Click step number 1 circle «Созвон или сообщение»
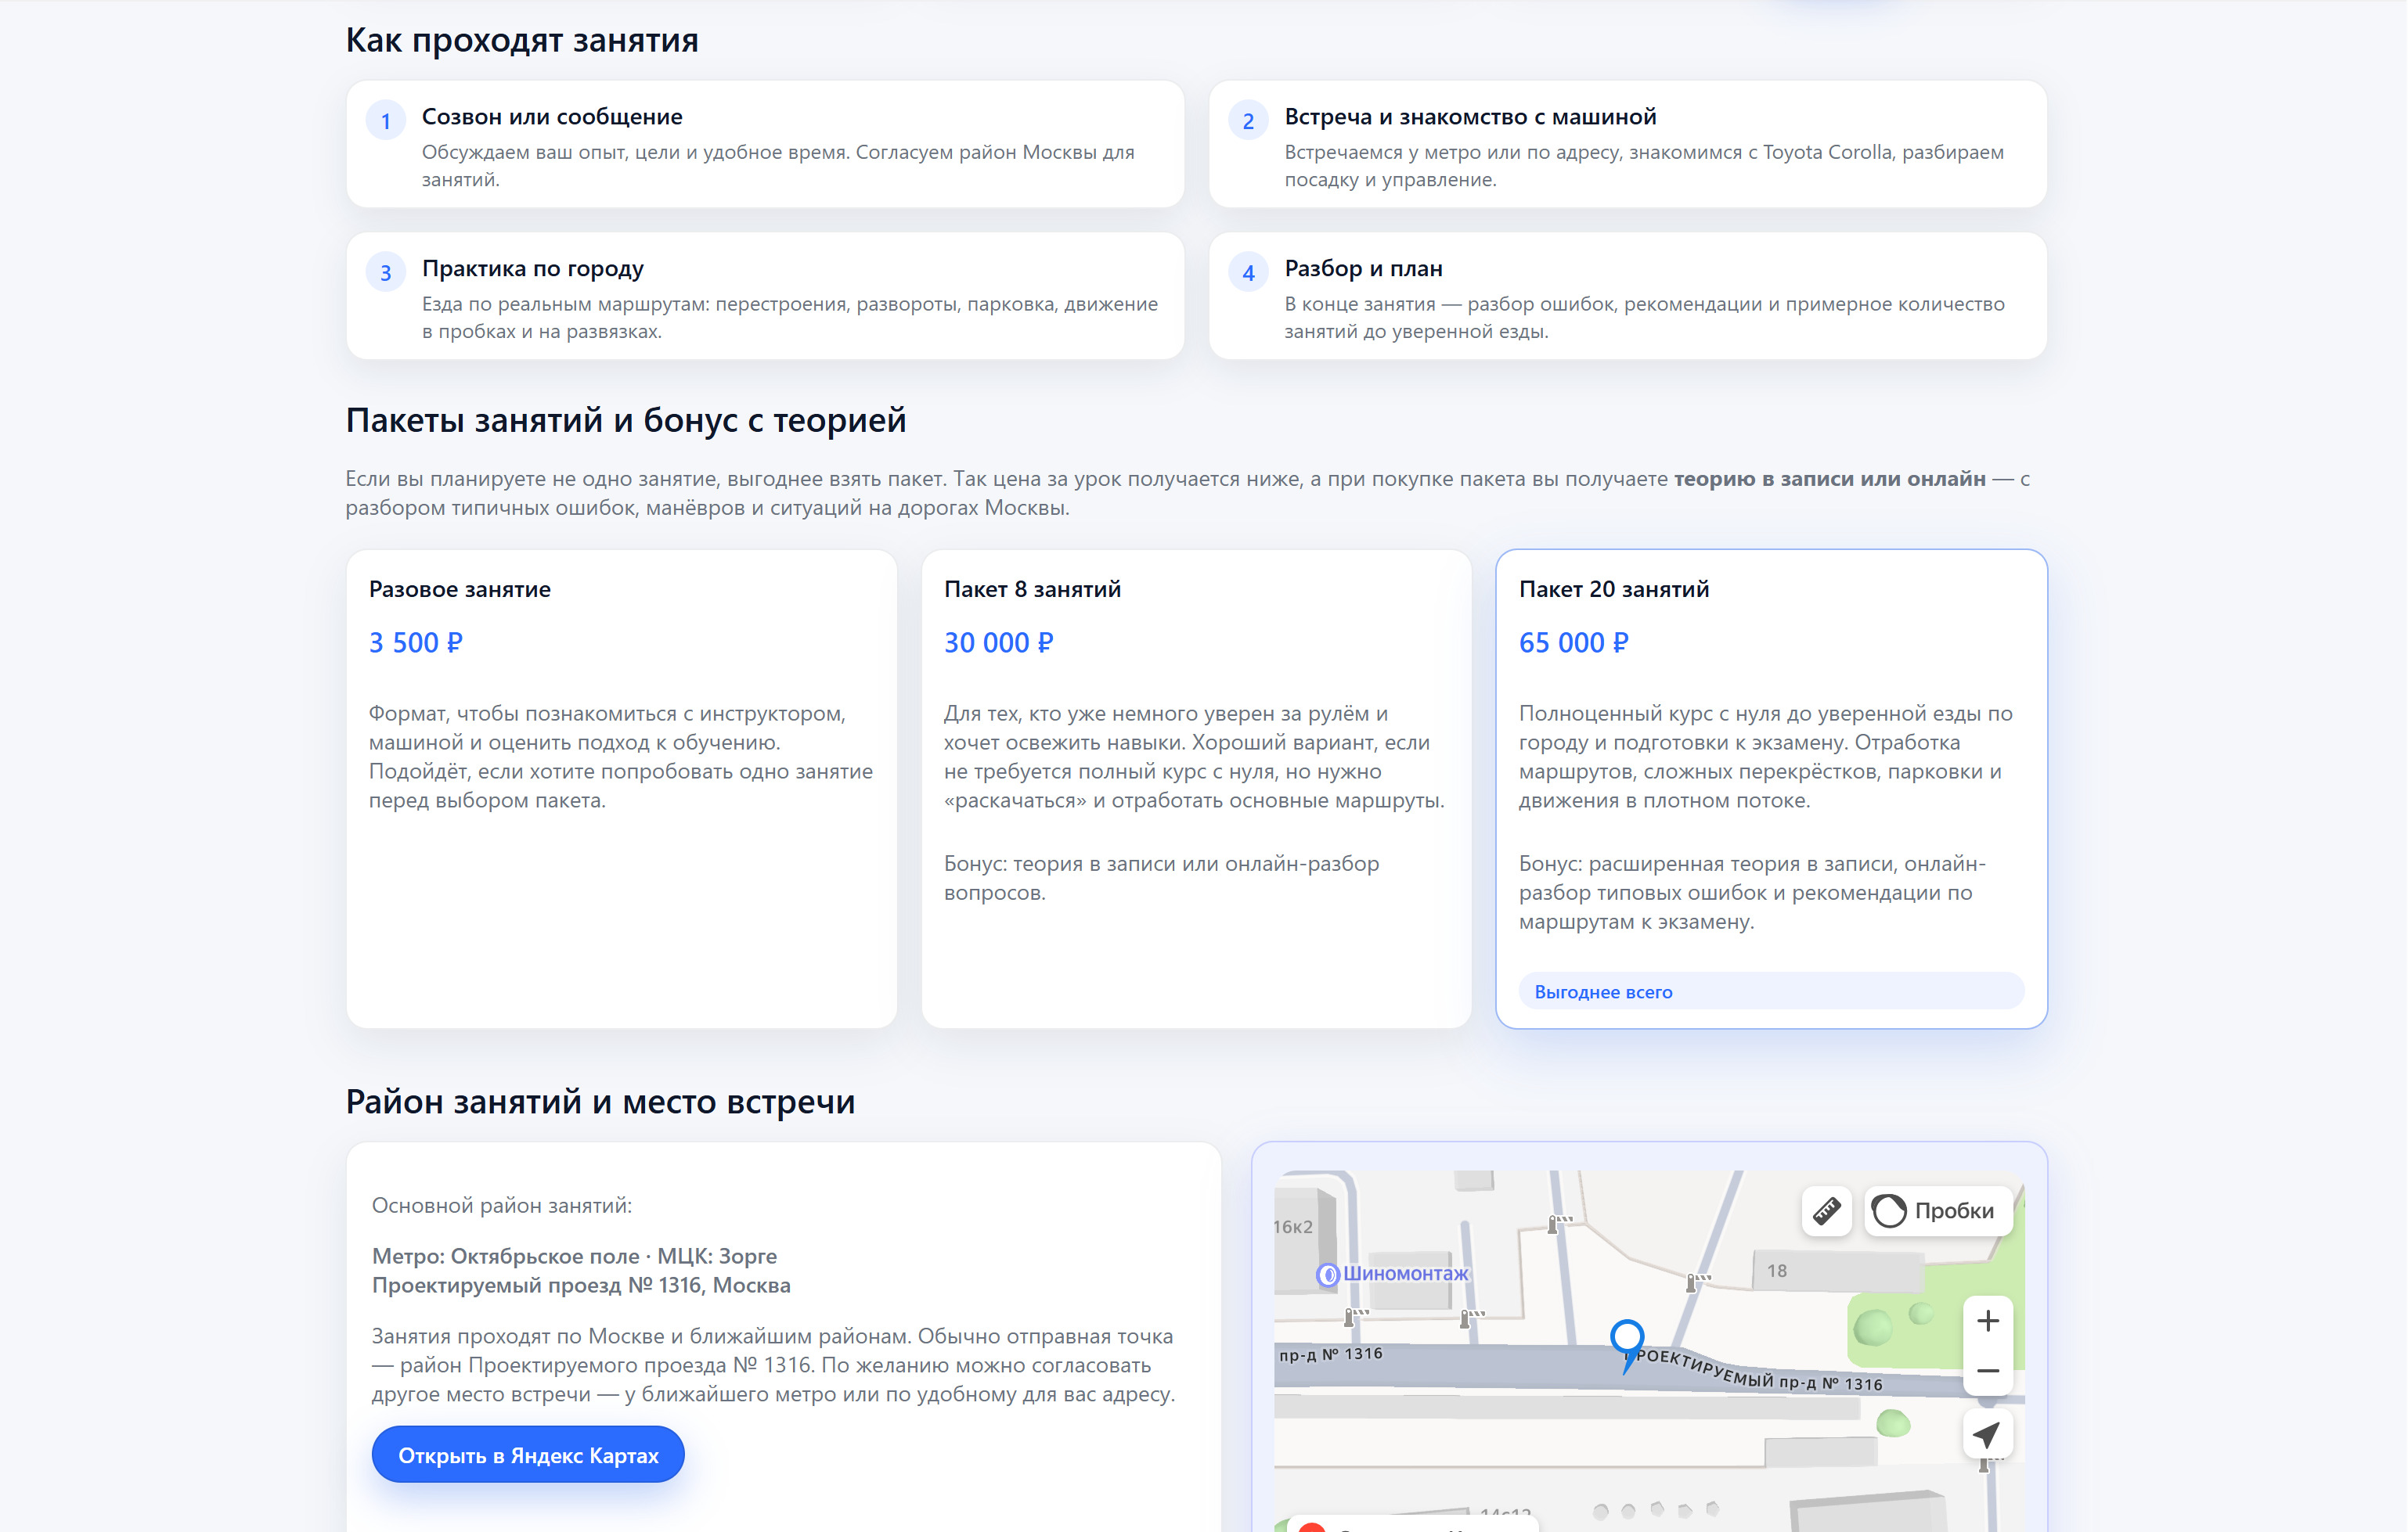Screen dimensions: 2408x1532 386,121
